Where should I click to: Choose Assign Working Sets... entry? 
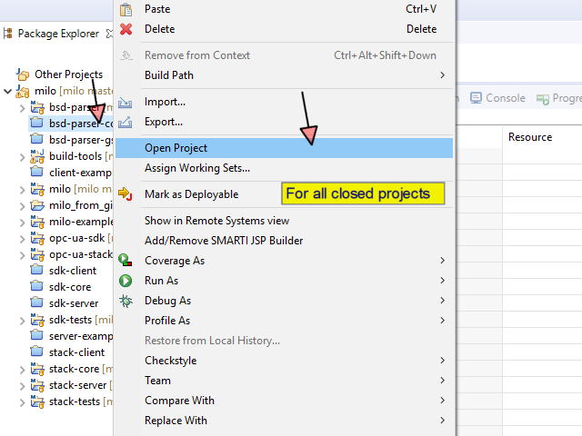point(284,168)
